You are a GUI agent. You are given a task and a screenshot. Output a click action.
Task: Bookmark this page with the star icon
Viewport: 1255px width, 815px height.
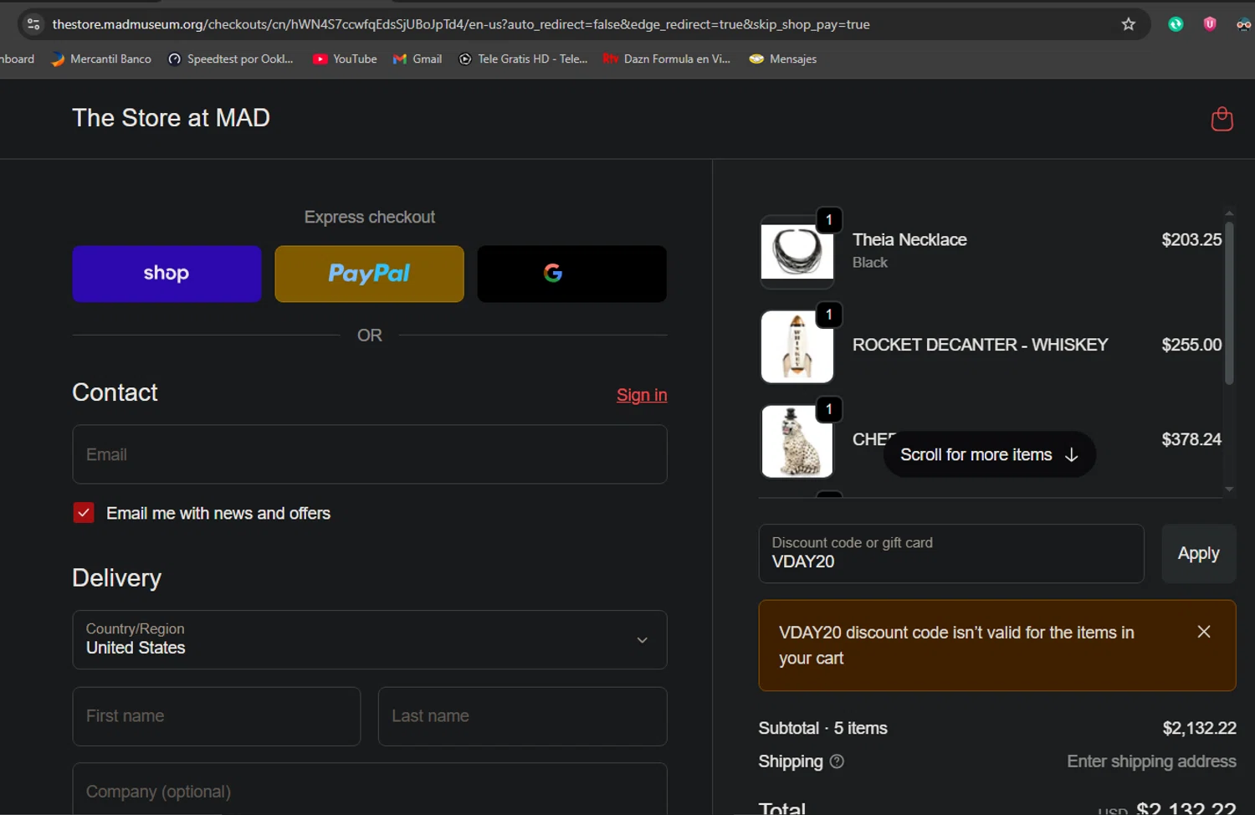pos(1128,24)
